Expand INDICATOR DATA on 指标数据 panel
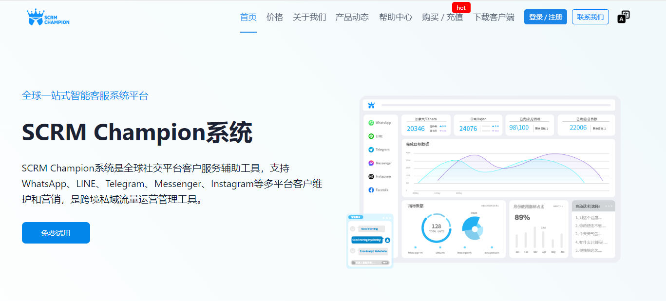The width and height of the screenshot is (666, 301). pyautogui.click(x=490, y=206)
